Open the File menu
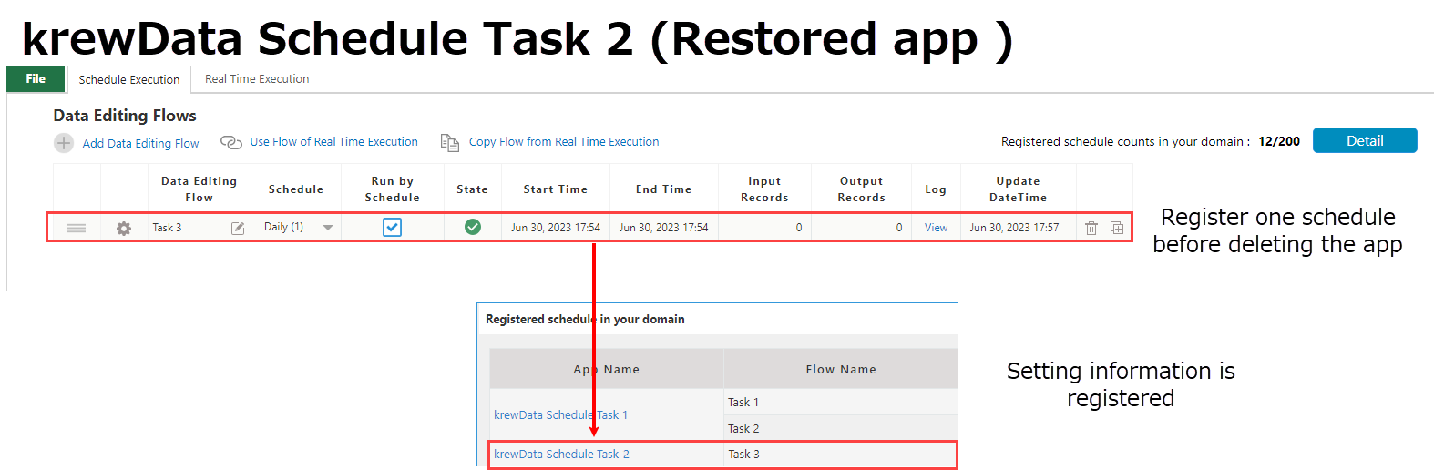The width and height of the screenshot is (1434, 470). pyautogui.click(x=36, y=79)
